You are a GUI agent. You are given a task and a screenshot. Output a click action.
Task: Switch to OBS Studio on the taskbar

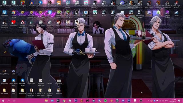[141, 100]
